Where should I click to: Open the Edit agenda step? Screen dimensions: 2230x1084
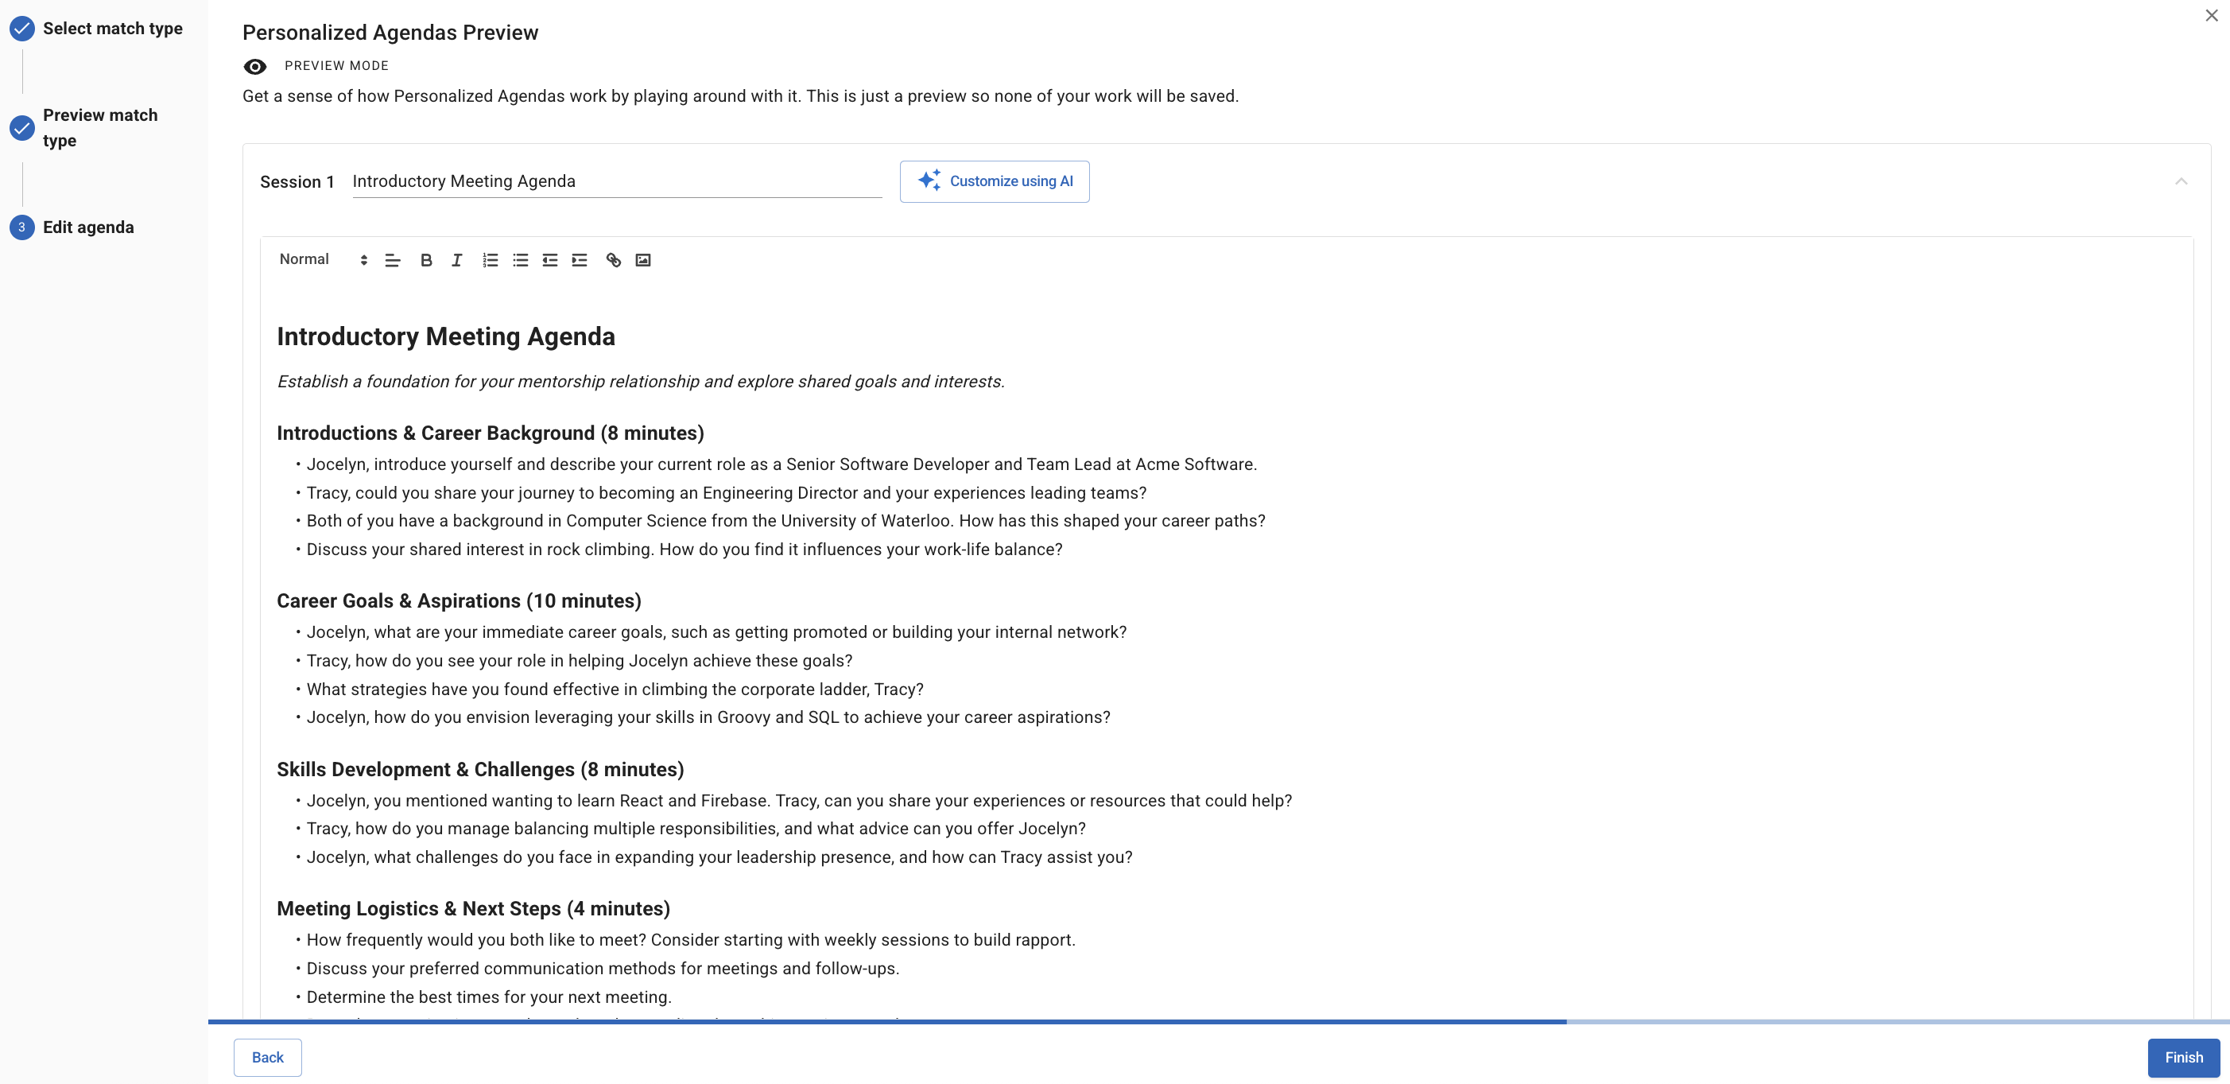[88, 227]
